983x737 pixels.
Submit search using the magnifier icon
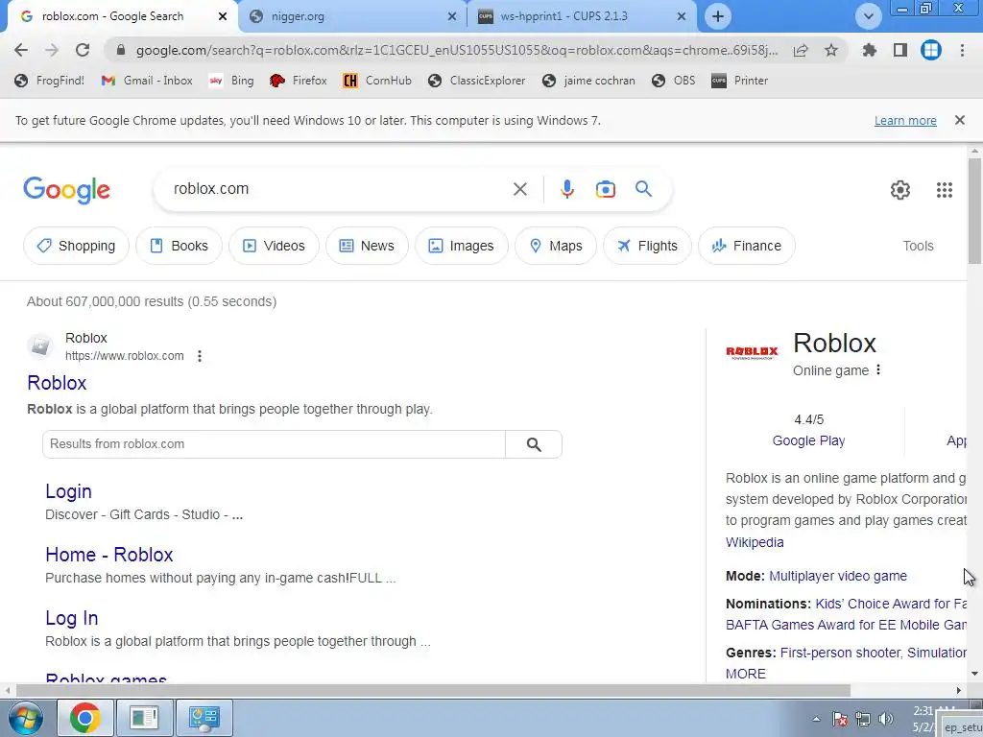643,189
